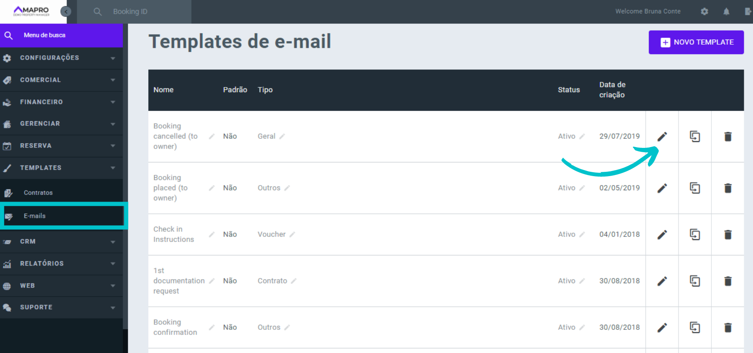The image size is (753, 353).
Task: Edit the Booking placed template name
Action: (x=211, y=187)
